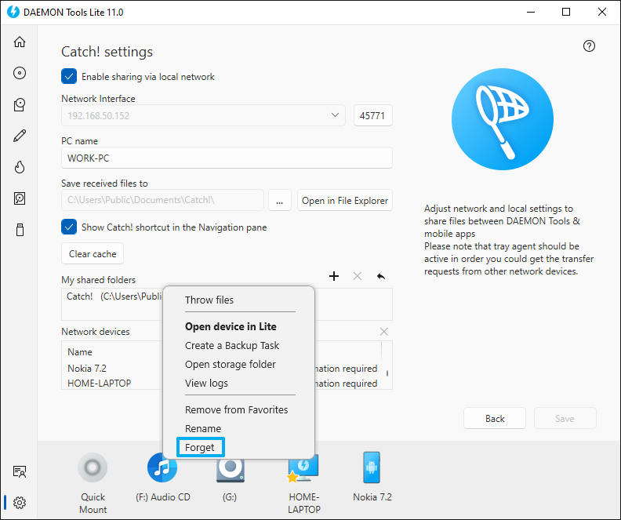
Task: Open the image editor pencil icon
Action: (x=20, y=136)
